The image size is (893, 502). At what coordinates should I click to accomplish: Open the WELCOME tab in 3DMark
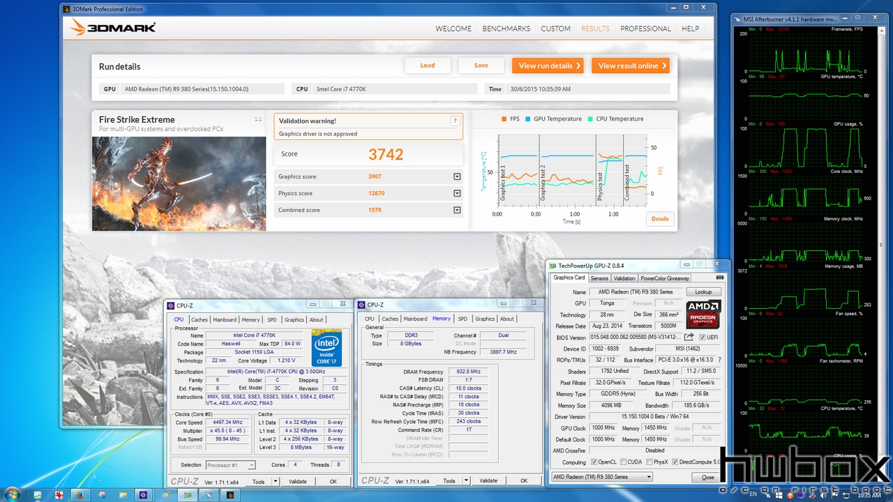coord(453,29)
